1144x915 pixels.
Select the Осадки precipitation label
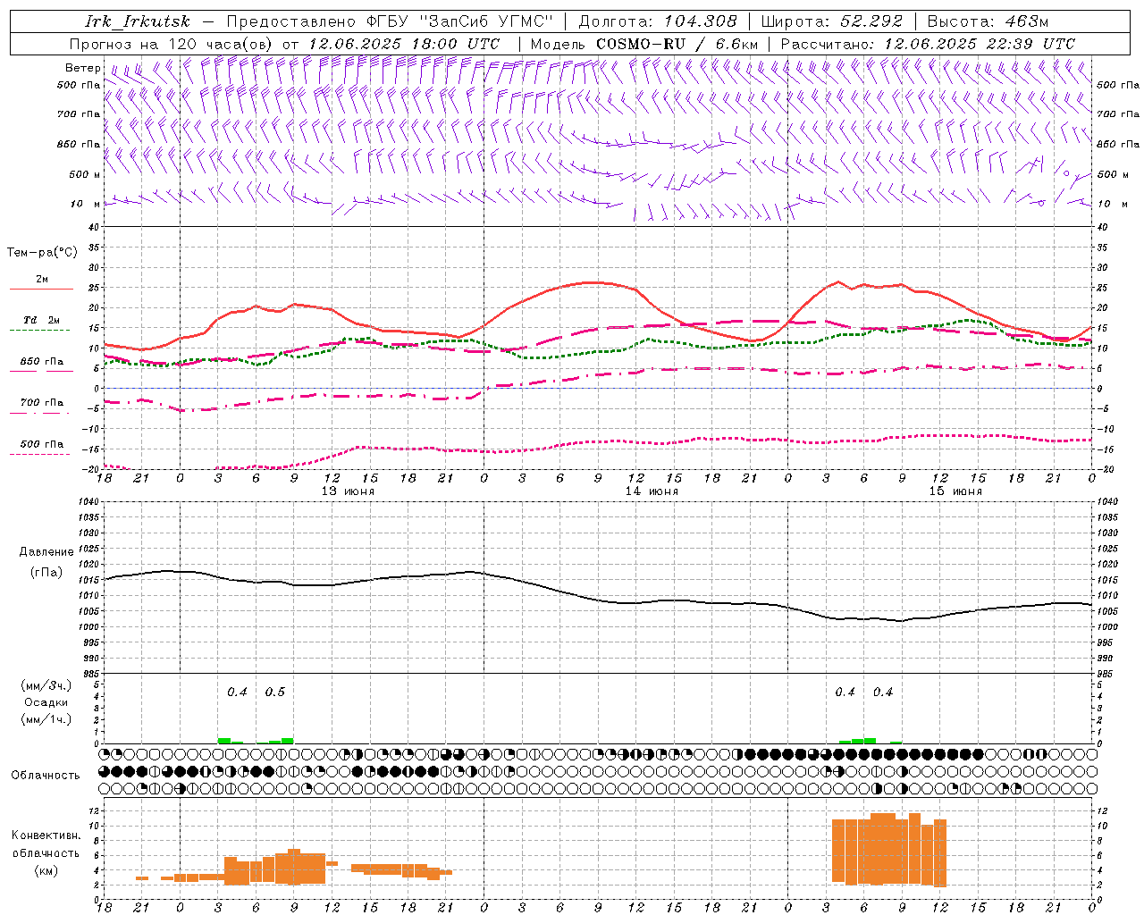[x=46, y=702]
